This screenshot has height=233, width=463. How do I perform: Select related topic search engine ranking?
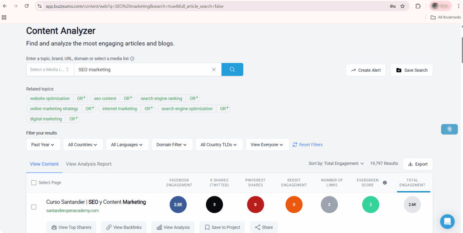161,98
